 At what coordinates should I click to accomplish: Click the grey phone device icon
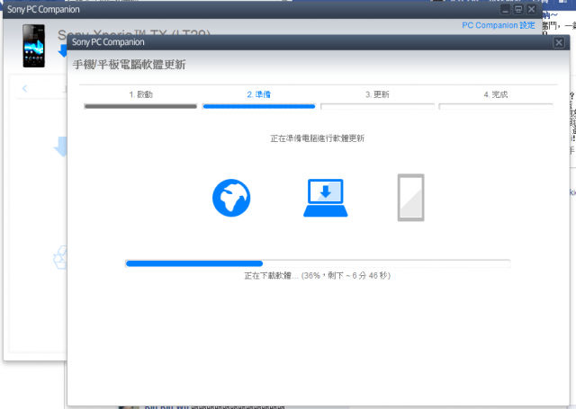tap(410, 198)
